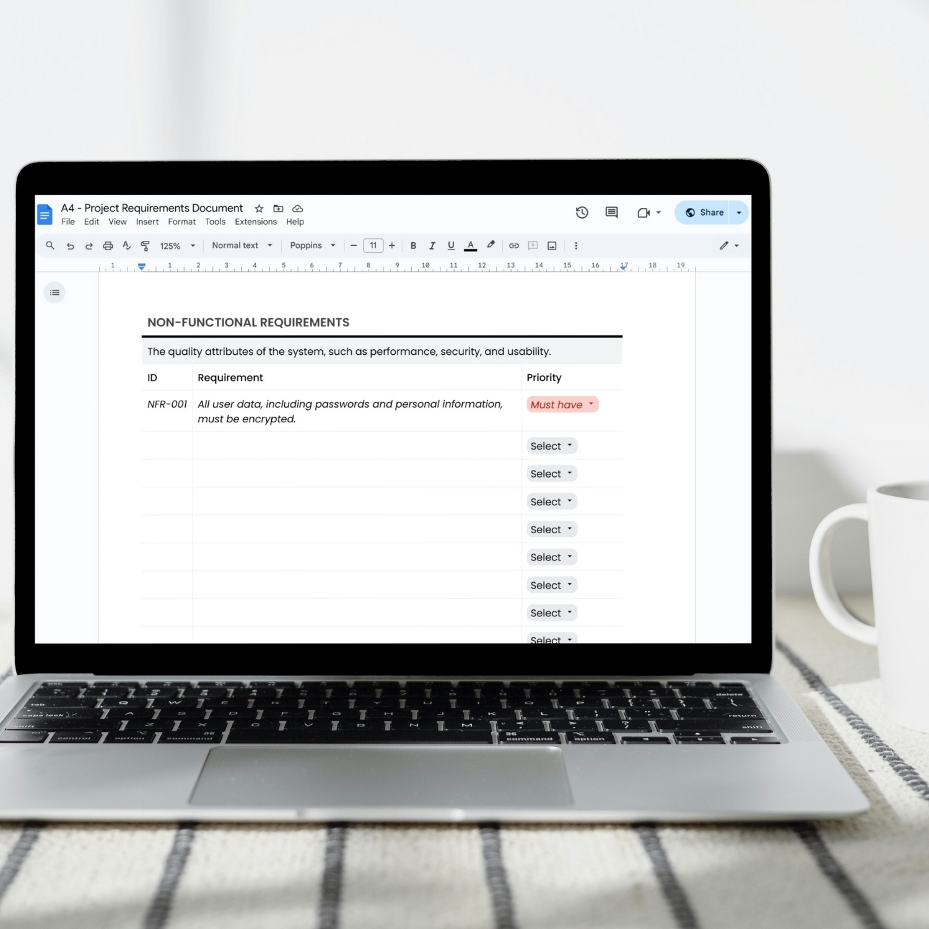Open the comments panel icon
929x929 pixels.
611,212
